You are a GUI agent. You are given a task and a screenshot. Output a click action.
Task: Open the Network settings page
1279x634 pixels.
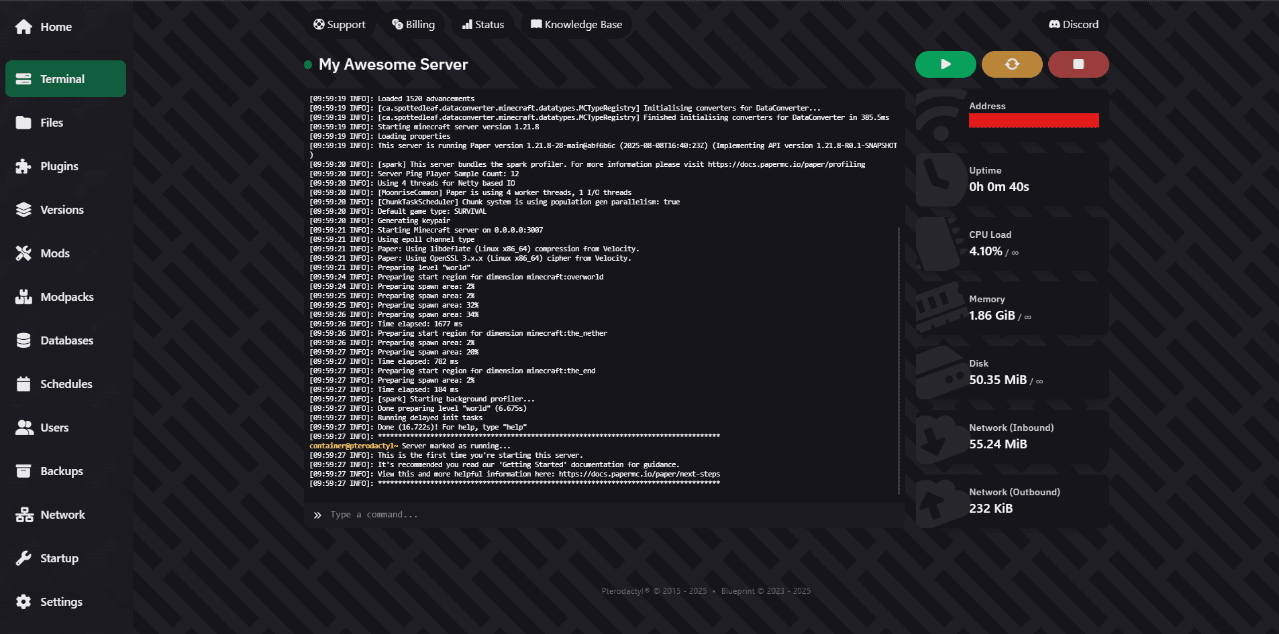[x=62, y=515]
